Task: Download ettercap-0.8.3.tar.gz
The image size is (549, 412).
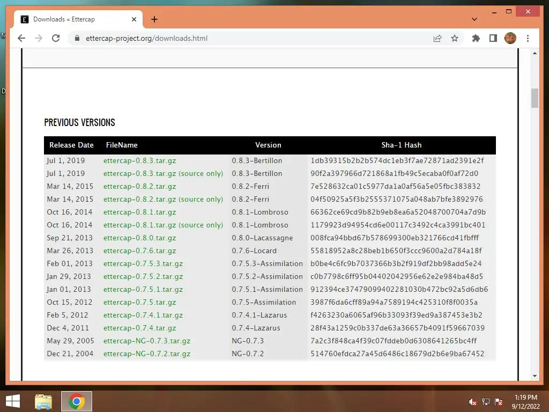Action: click(x=140, y=160)
